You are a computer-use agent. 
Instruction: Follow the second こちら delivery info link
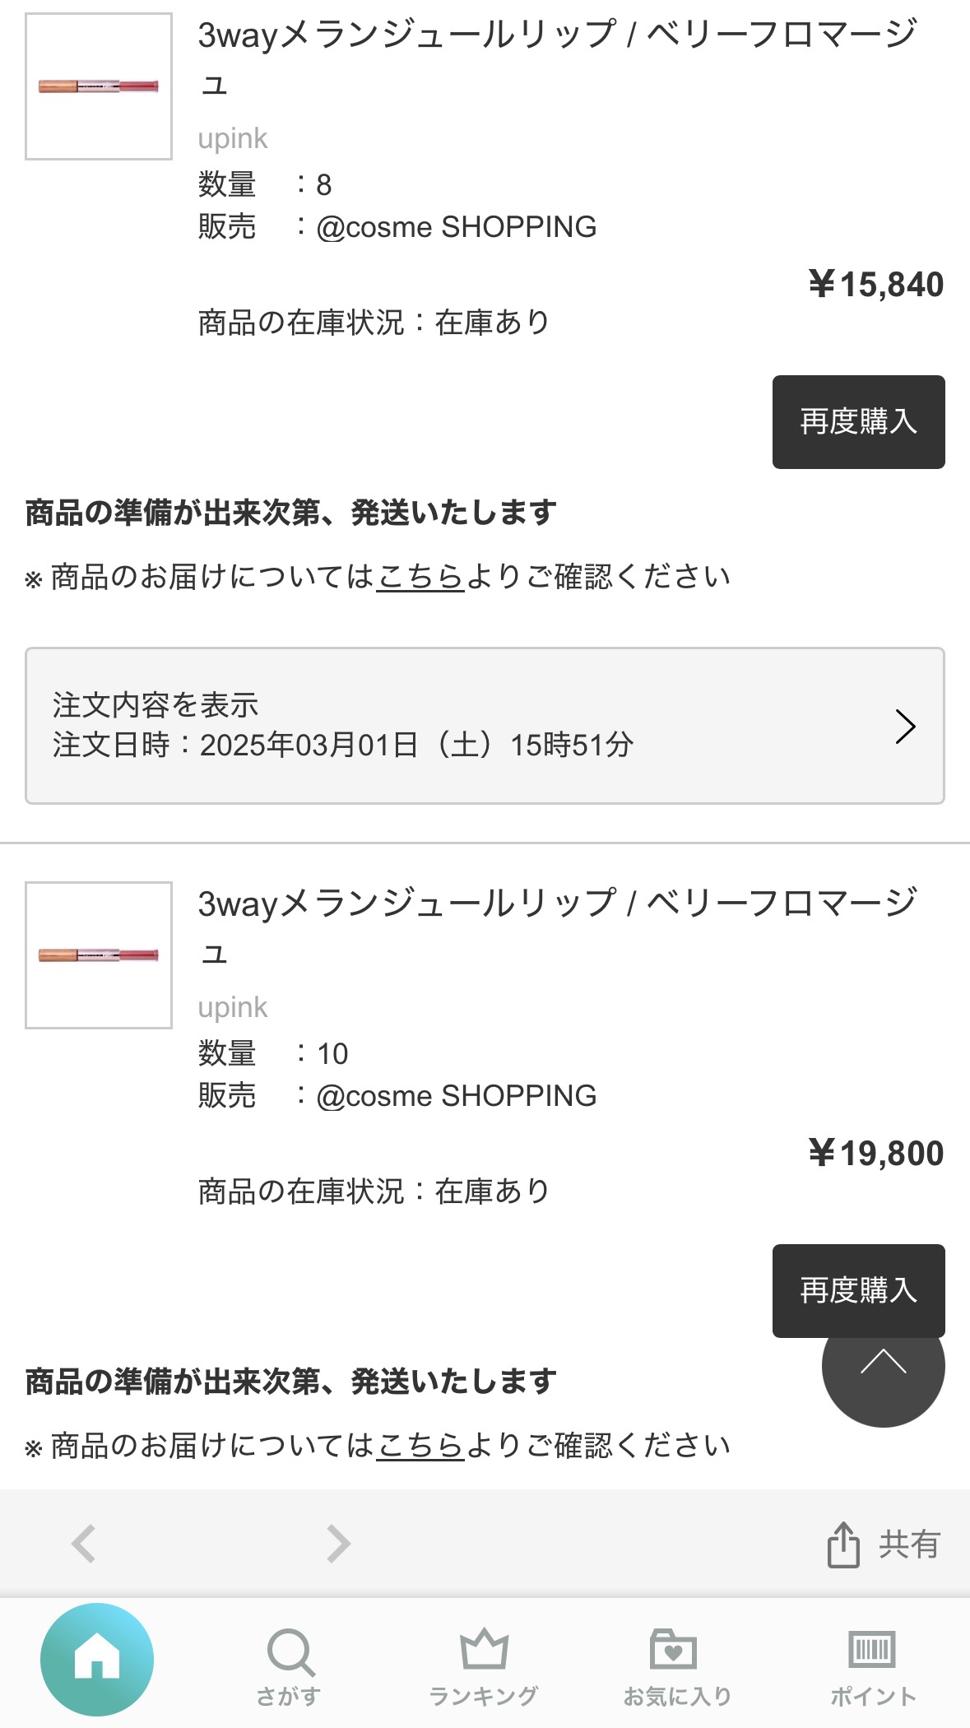click(420, 1446)
